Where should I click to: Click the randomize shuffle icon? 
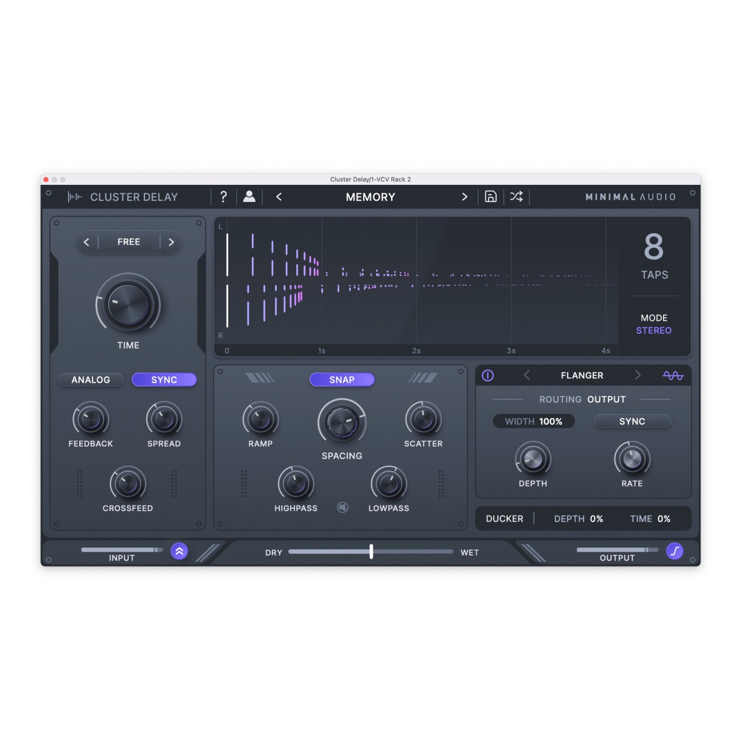coord(516,197)
